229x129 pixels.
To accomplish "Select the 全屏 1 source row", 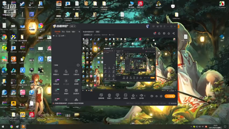I will (x=66, y=36).
